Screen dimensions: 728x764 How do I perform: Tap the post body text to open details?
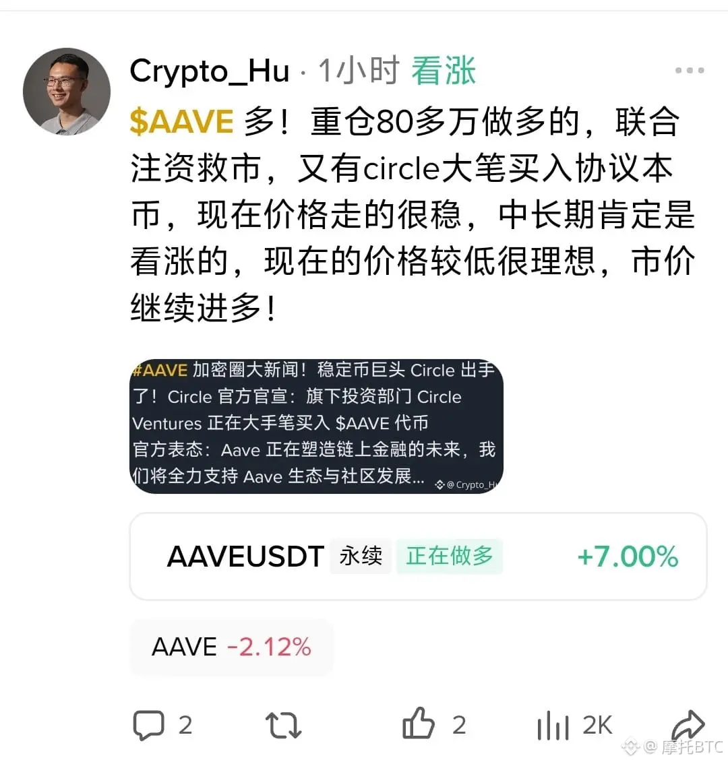click(x=413, y=214)
